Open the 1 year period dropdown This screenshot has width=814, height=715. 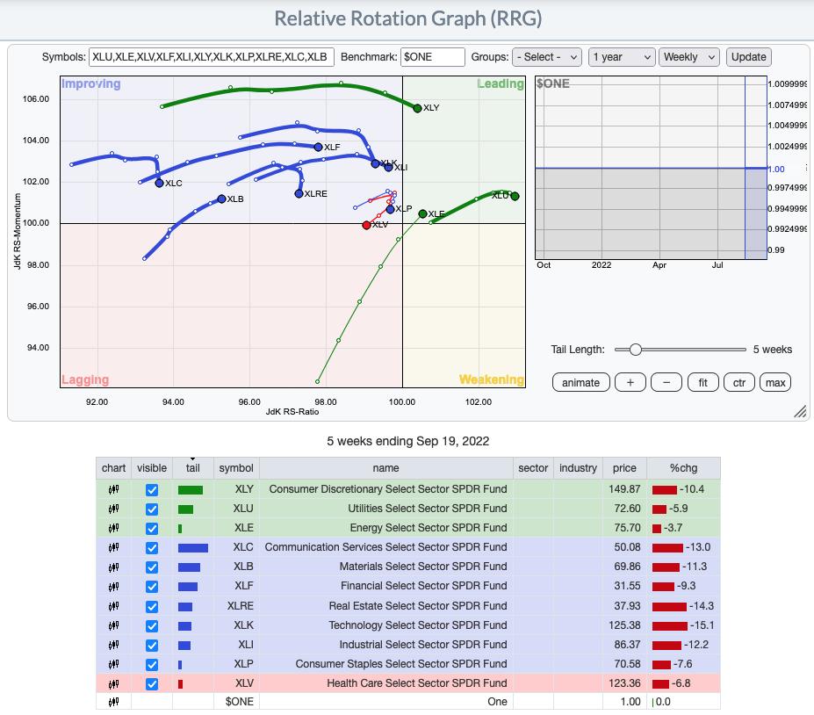click(x=622, y=57)
